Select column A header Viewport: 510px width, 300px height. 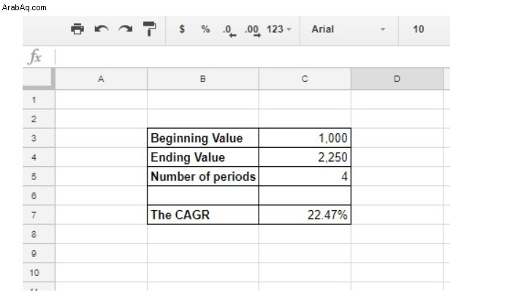coord(101,79)
